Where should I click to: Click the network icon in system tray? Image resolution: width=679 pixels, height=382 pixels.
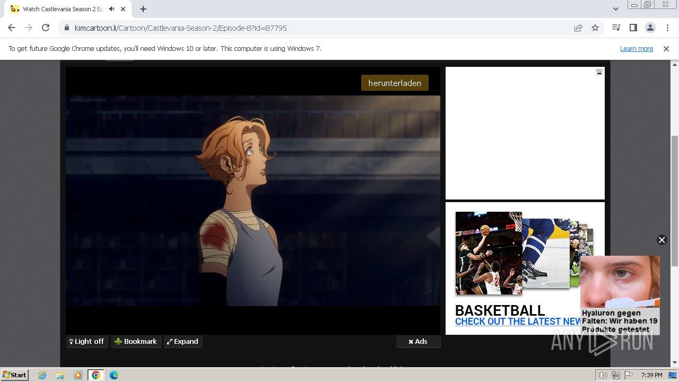(x=616, y=375)
